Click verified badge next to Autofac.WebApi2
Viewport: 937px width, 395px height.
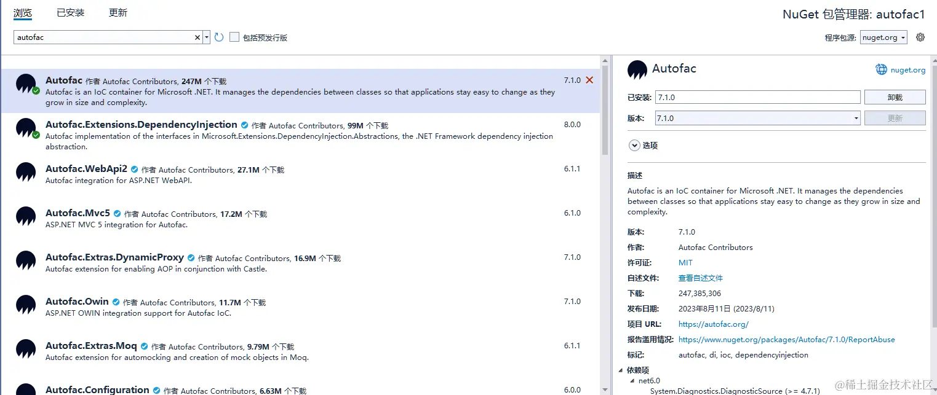pyautogui.click(x=135, y=170)
